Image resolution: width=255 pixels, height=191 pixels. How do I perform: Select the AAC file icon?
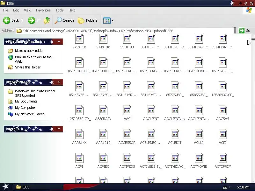[127, 110]
